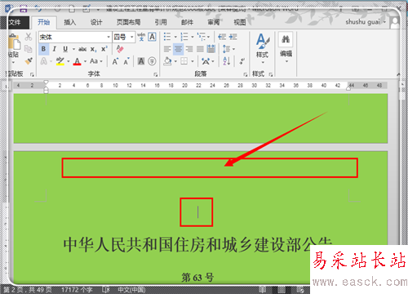Click the Copy icon in clipboard group
The width and height of the screenshot is (408, 294).
(x=29, y=49)
